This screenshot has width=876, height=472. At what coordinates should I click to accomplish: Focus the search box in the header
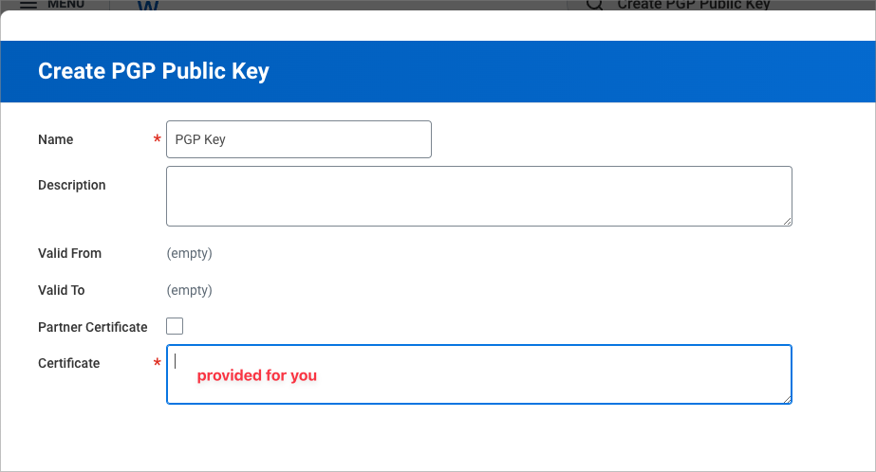[702, 5]
